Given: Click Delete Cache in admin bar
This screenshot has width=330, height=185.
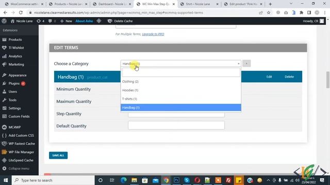Looking at the screenshot, I should [x=120, y=21].
